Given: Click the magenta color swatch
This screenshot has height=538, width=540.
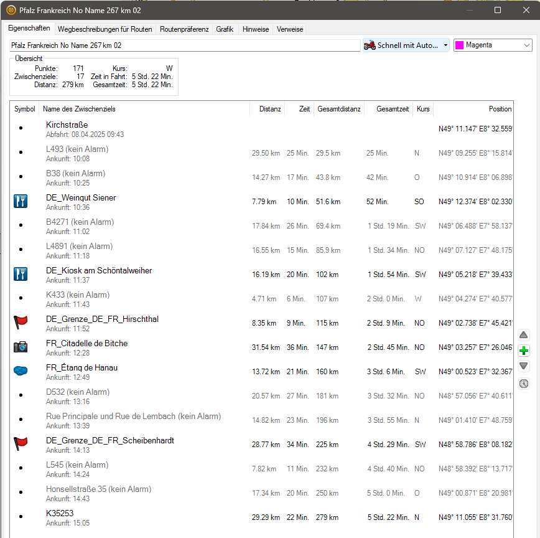Looking at the screenshot, I should [459, 45].
